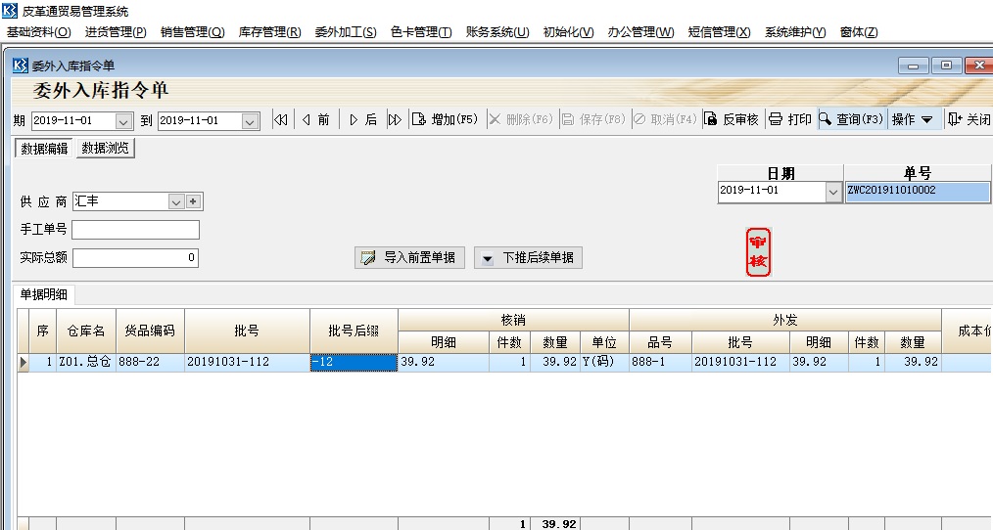Open 销售管理(Q) menu
The image size is (993, 530).
tap(193, 32)
